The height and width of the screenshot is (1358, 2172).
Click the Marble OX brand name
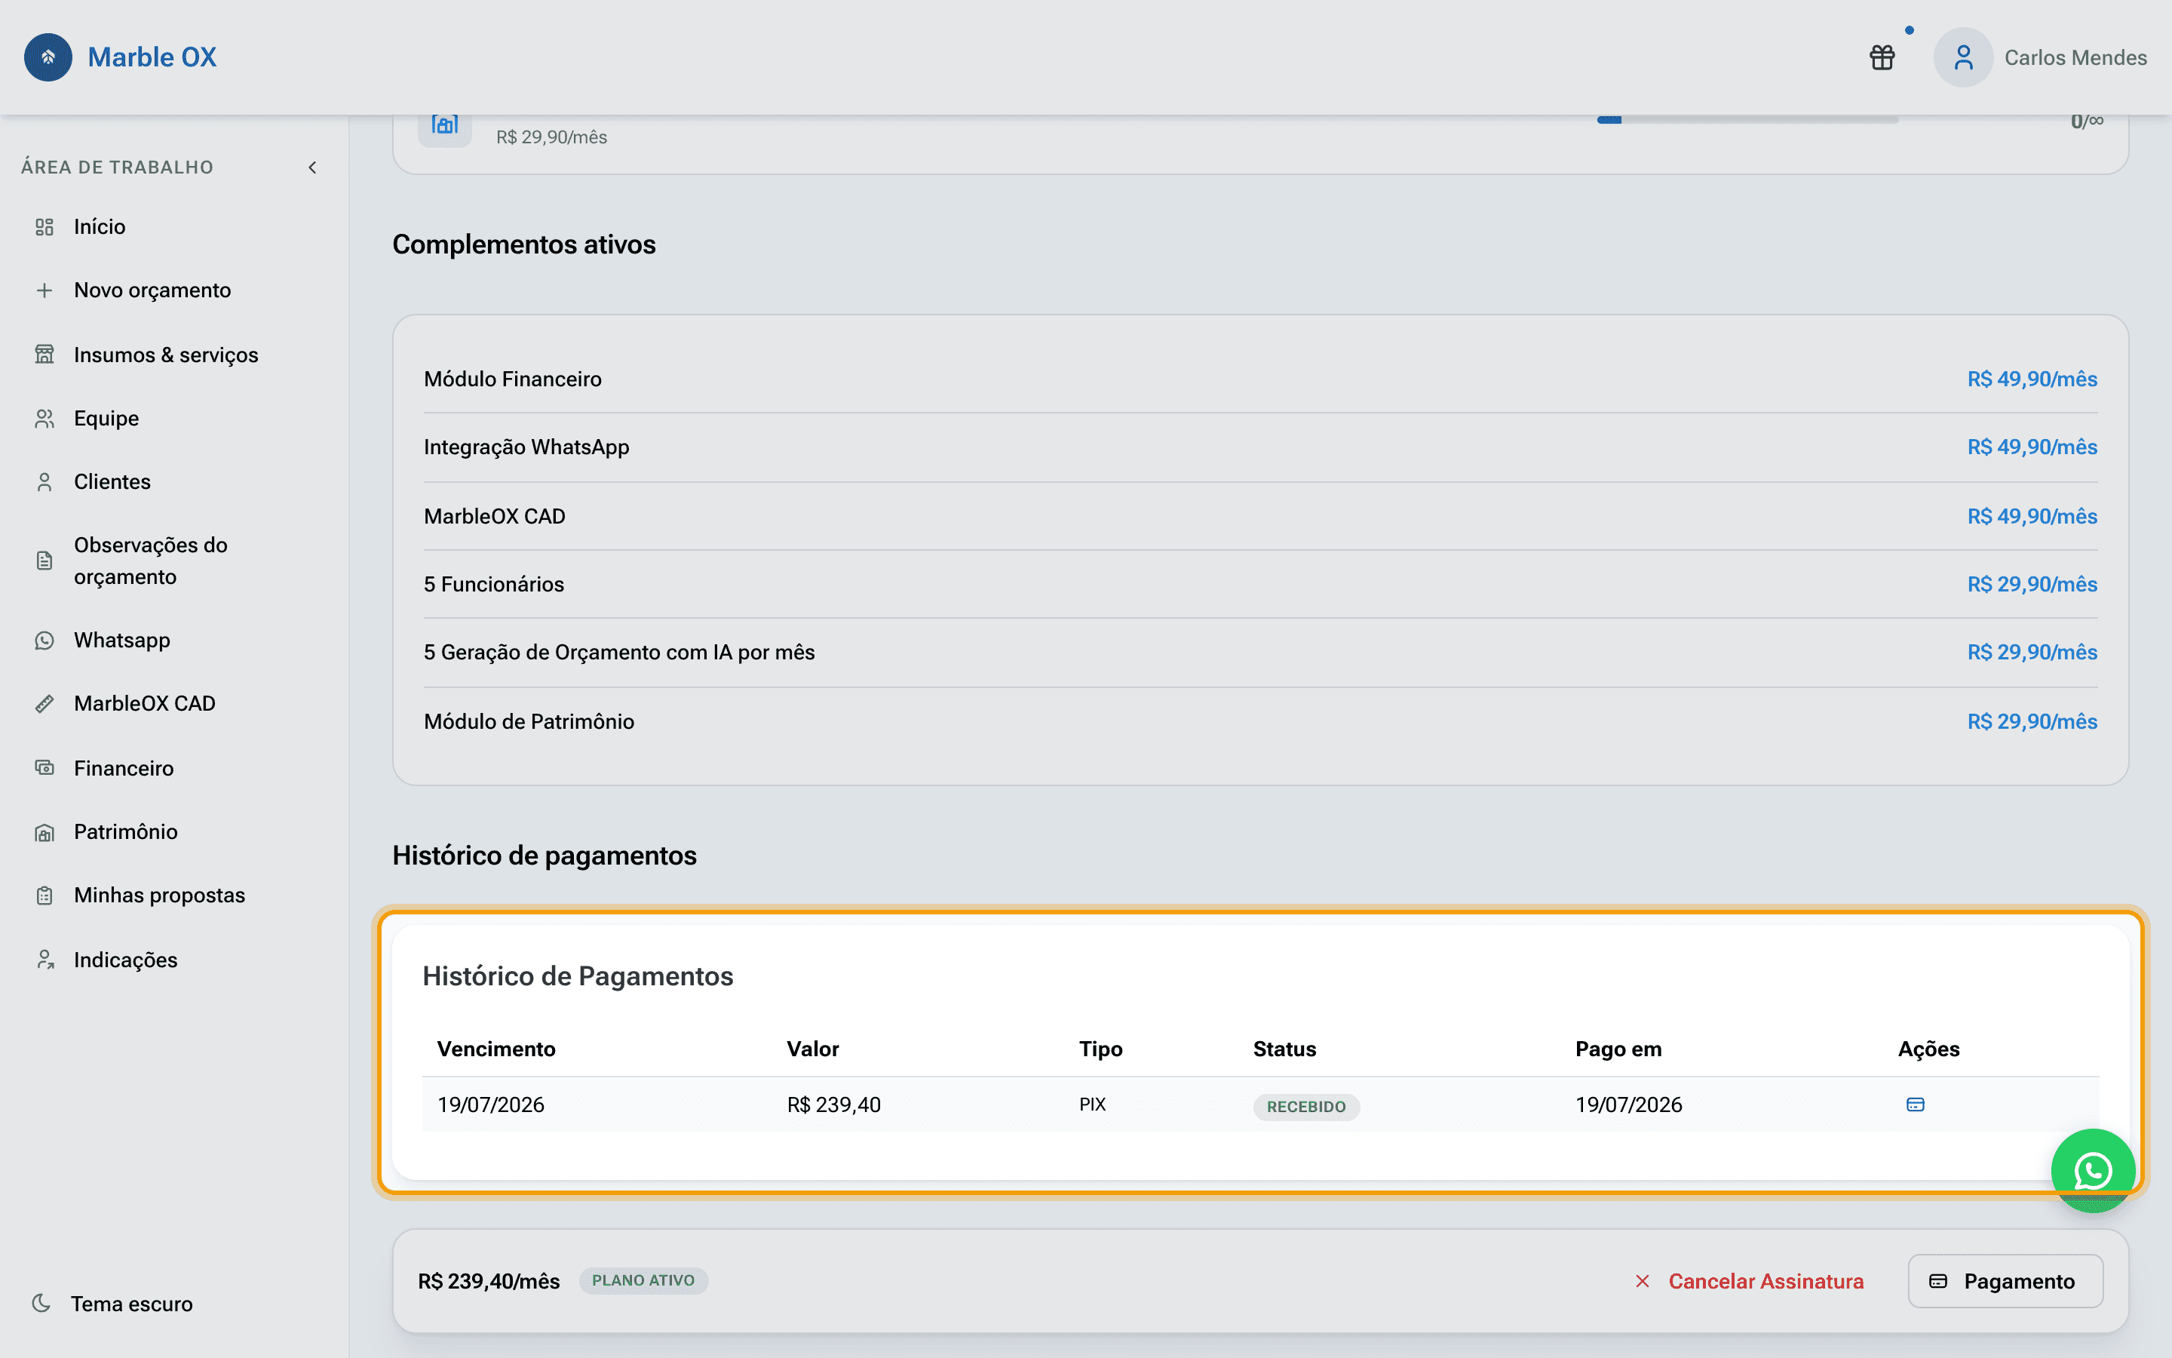(x=152, y=57)
